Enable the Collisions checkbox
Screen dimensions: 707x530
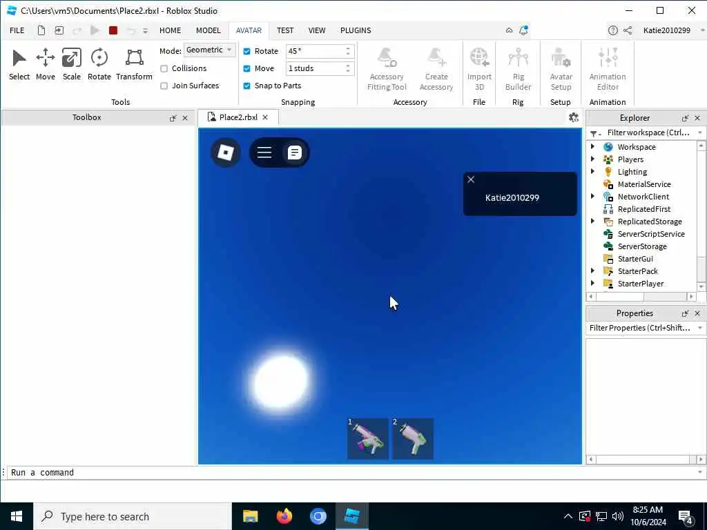(164, 68)
